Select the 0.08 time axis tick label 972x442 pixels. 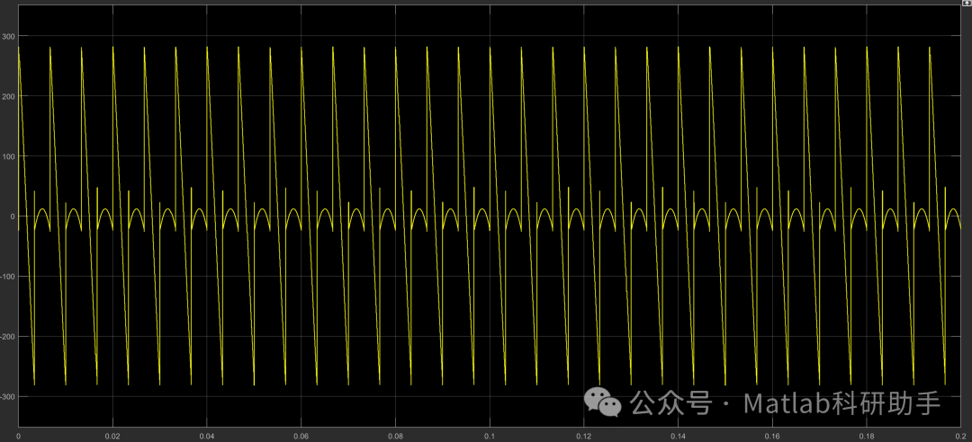(x=395, y=437)
